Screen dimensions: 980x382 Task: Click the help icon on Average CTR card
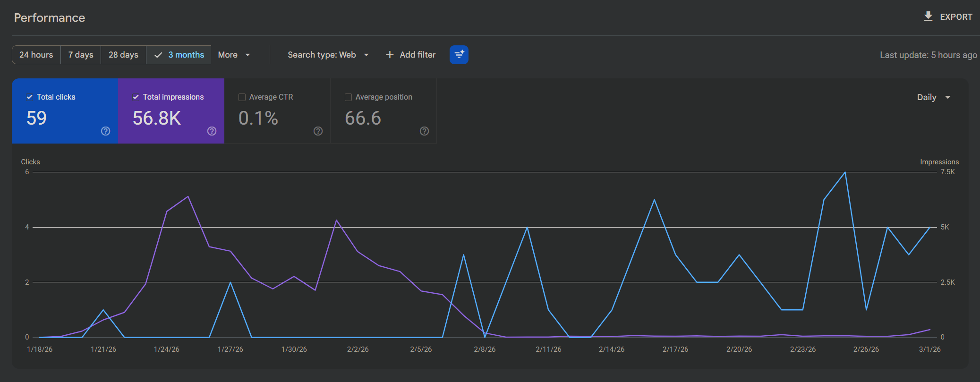318,131
